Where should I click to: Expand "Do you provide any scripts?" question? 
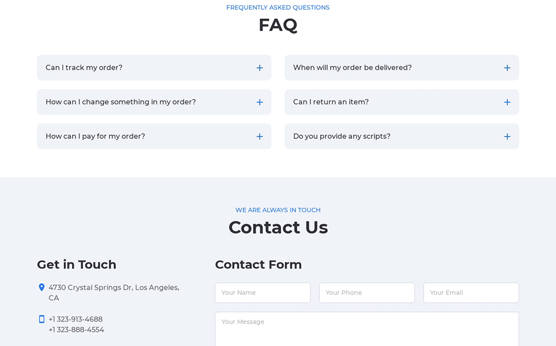click(x=402, y=136)
